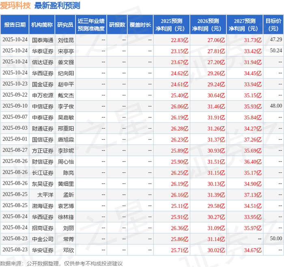
Task: Click the 26.06亿 2025 forecast
Action: (x=179, y=106)
